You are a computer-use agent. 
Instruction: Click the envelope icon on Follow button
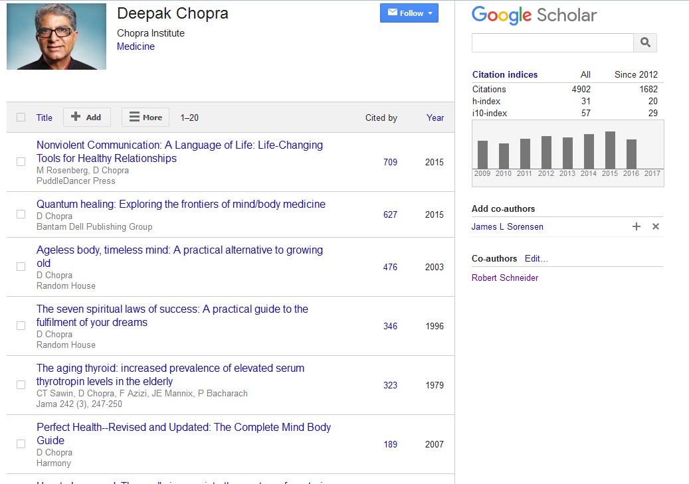pyautogui.click(x=393, y=13)
